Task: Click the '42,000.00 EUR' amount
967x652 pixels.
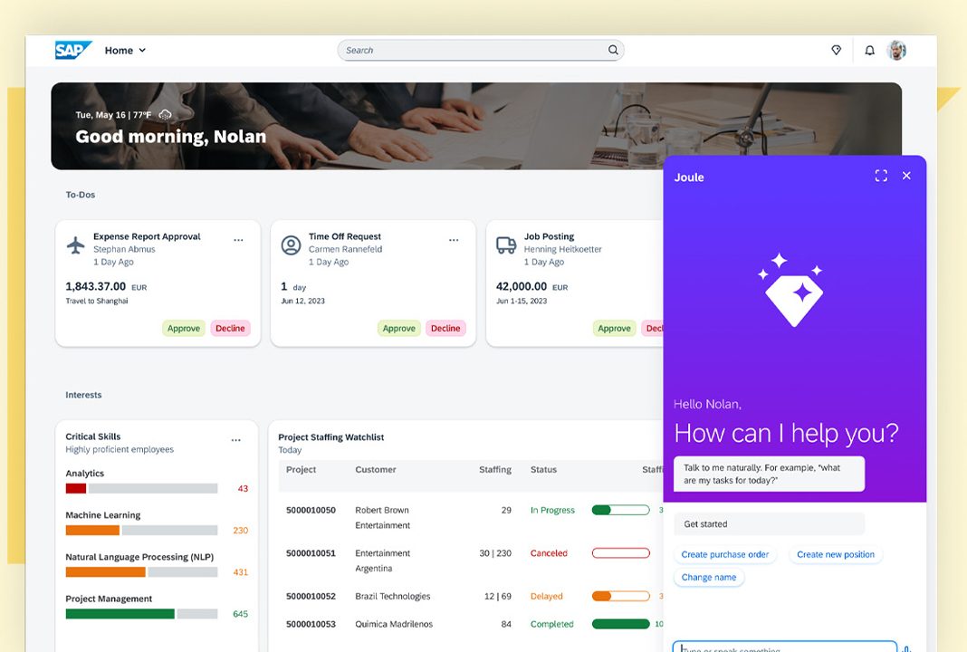Action: 532,287
